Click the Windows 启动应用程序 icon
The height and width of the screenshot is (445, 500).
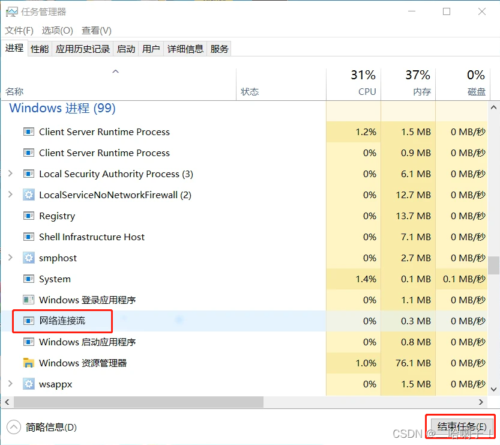(x=29, y=342)
